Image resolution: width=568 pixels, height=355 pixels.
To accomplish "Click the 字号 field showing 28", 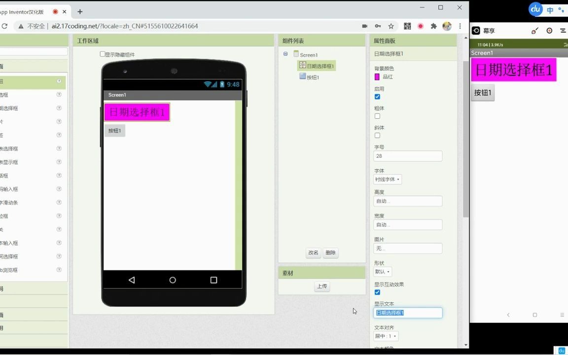I will point(407,156).
